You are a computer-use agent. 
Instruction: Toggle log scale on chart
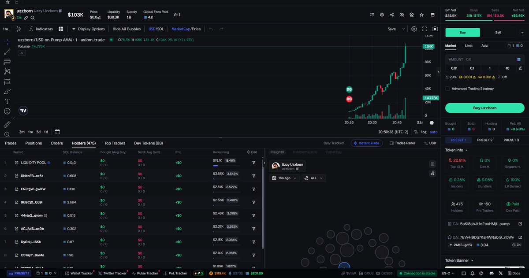coord(424,132)
